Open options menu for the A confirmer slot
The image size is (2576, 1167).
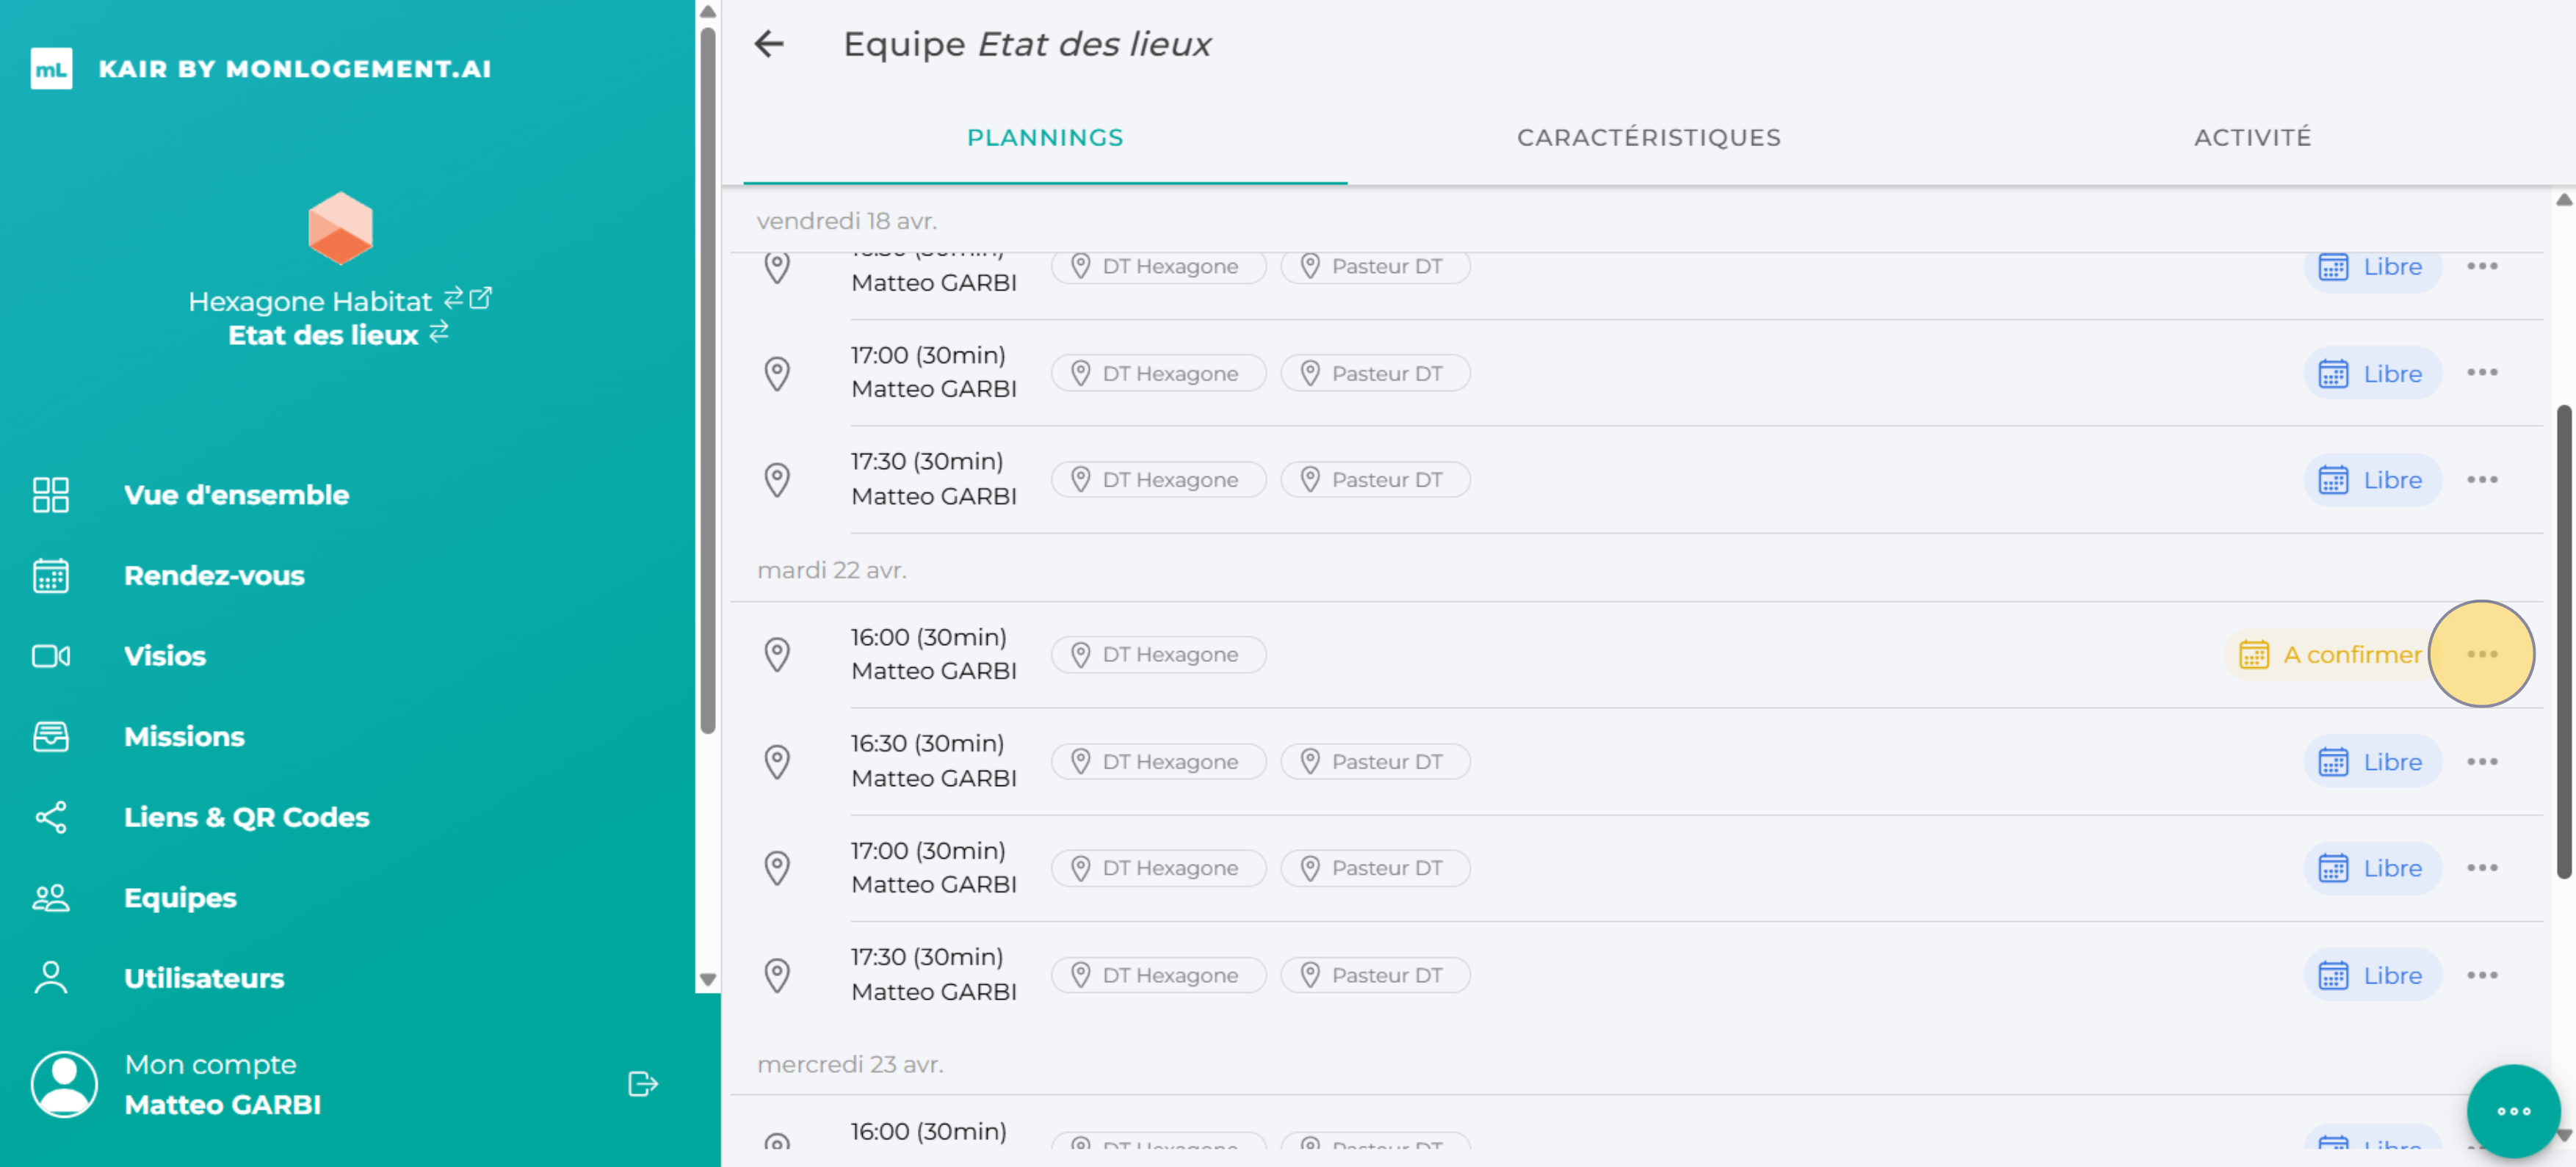pos(2481,655)
